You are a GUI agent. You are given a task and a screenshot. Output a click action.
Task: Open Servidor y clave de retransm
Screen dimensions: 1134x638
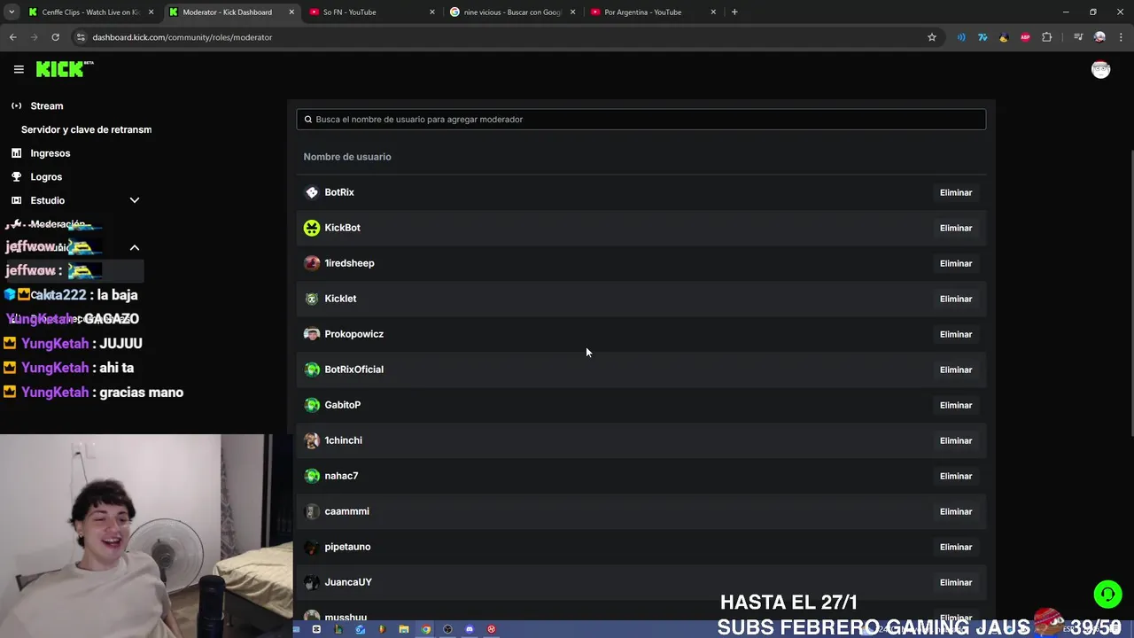pyautogui.click(x=86, y=129)
